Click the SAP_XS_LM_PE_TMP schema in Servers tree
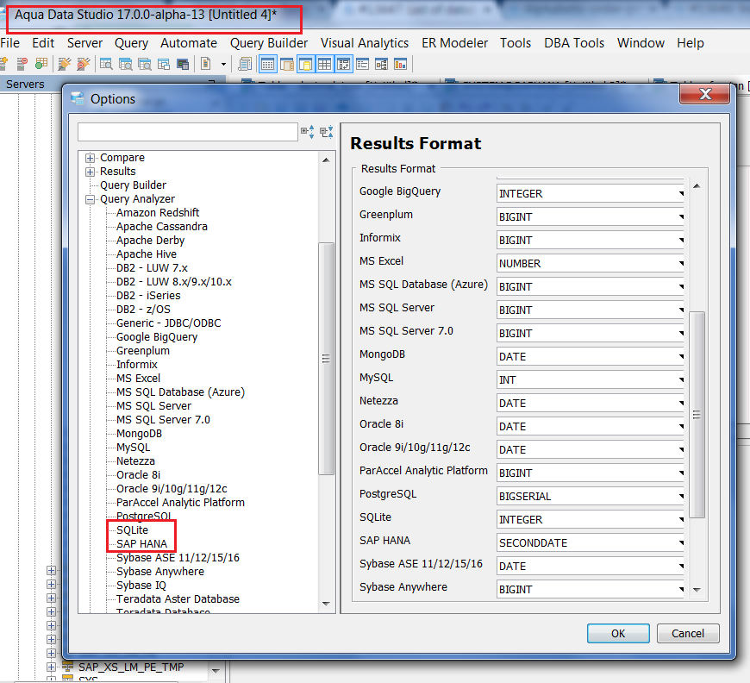 tap(131, 667)
